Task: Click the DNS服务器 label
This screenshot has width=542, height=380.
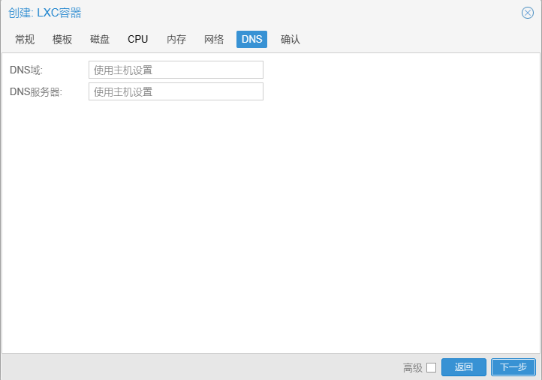Action: (36, 91)
